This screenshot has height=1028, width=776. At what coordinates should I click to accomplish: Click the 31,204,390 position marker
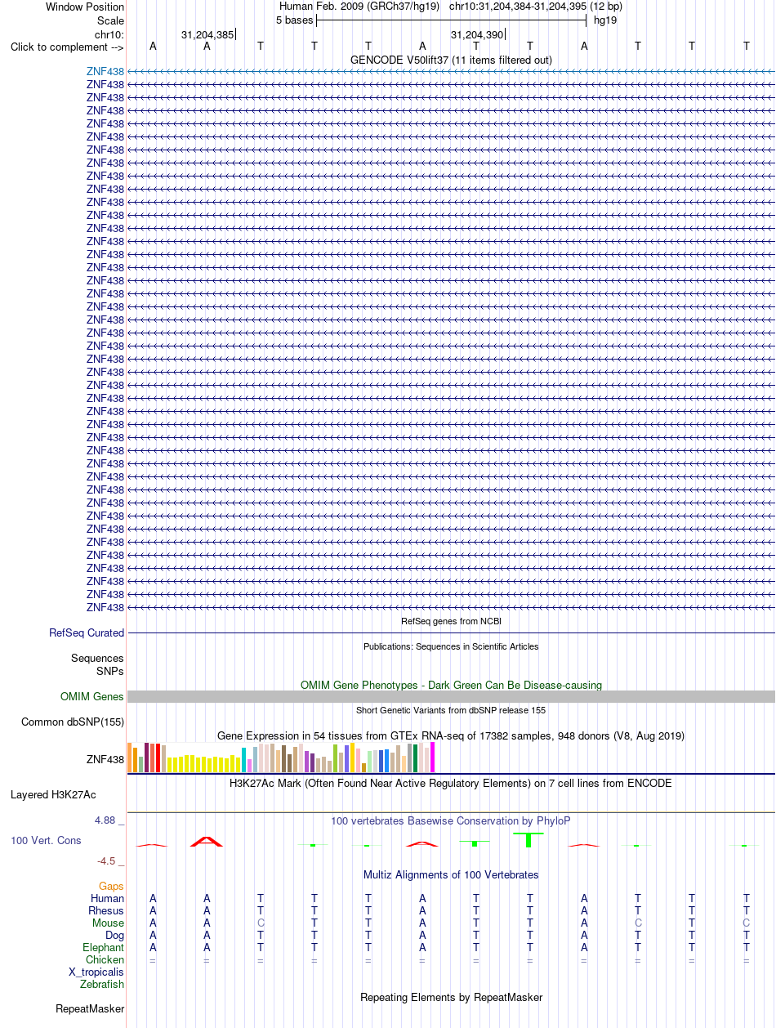point(477,34)
